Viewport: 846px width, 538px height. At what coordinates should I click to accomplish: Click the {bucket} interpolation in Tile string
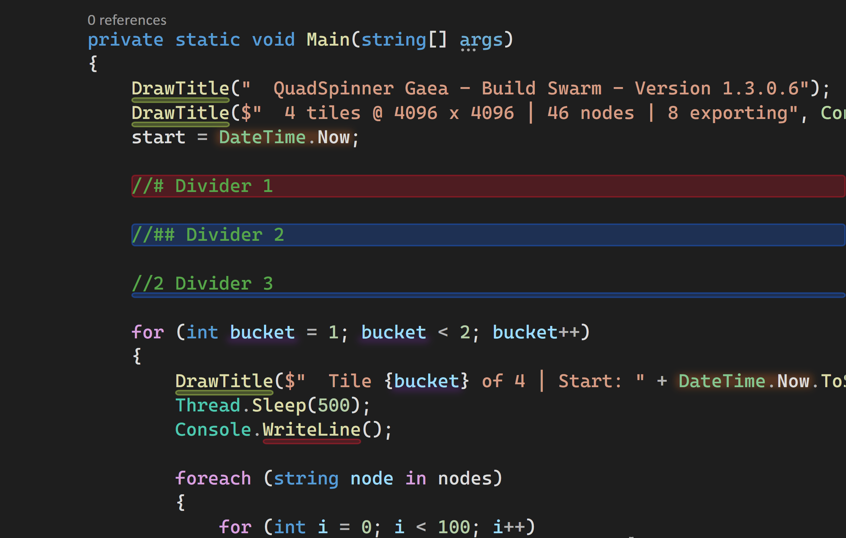click(427, 381)
